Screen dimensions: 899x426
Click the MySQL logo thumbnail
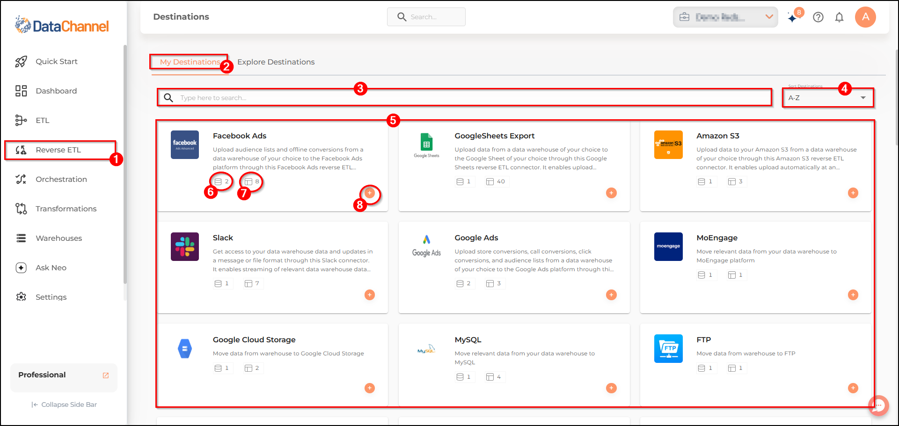426,348
